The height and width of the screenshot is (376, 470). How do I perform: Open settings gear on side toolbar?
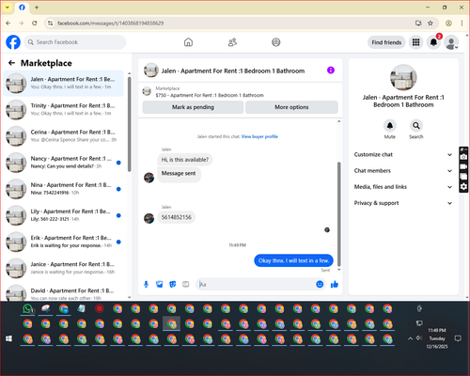click(x=463, y=187)
